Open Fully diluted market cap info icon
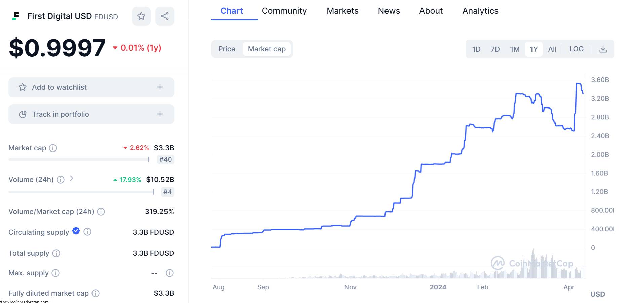Viewport: 624px width, 303px height. coord(96,293)
